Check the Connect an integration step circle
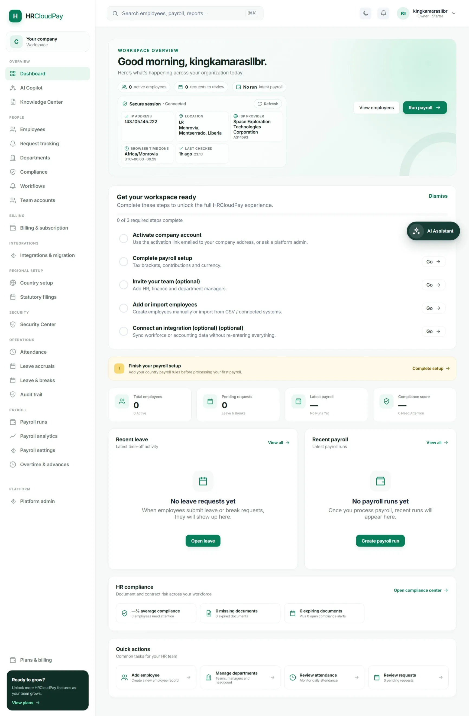Viewport: 469px width, 716px height. point(124,331)
